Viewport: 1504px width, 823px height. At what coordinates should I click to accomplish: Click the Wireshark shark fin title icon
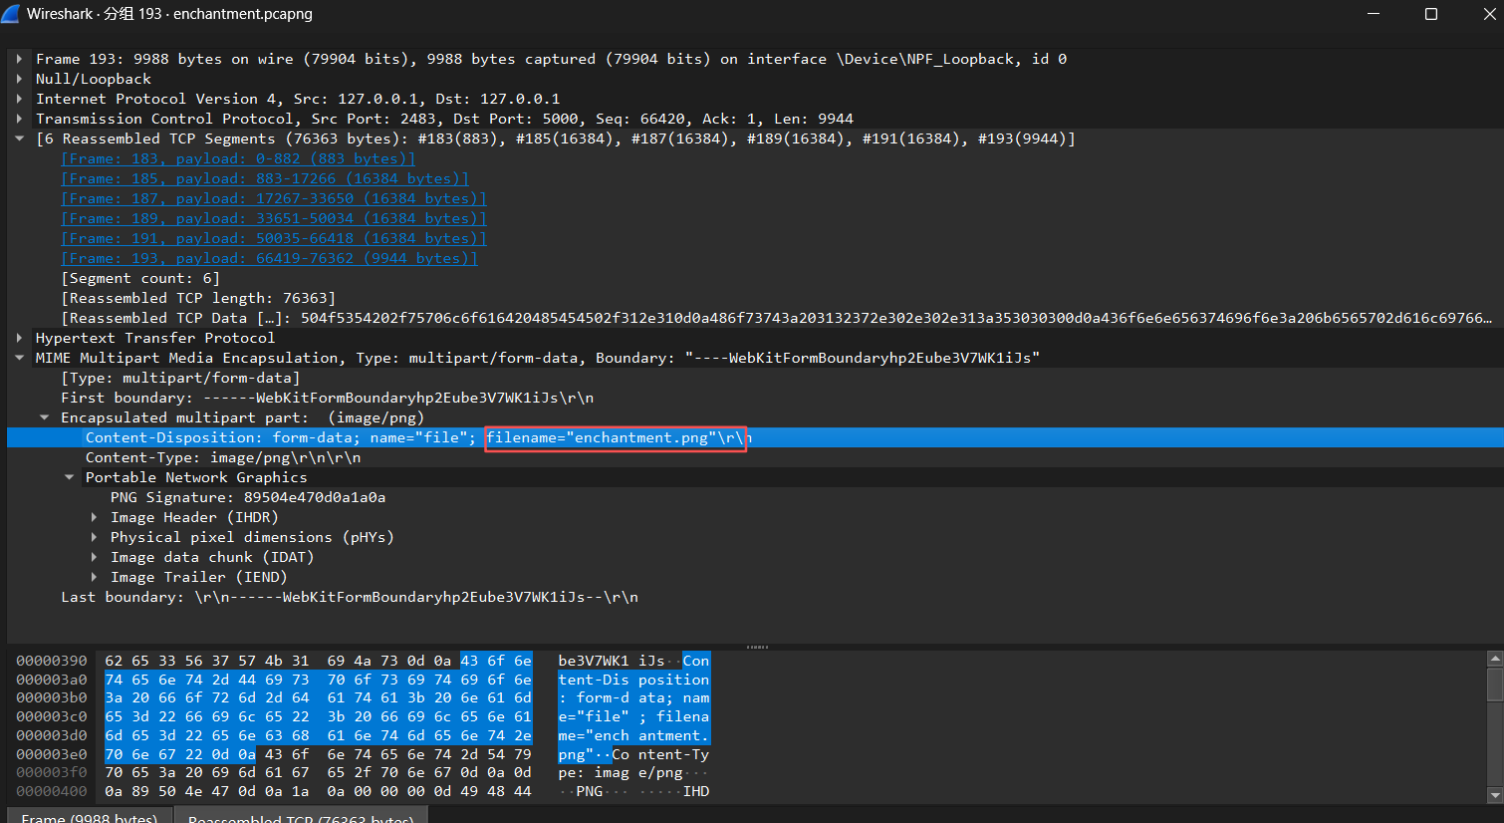click(12, 14)
